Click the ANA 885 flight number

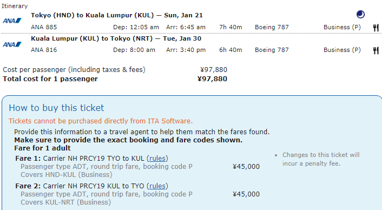pyautogui.click(x=44, y=27)
